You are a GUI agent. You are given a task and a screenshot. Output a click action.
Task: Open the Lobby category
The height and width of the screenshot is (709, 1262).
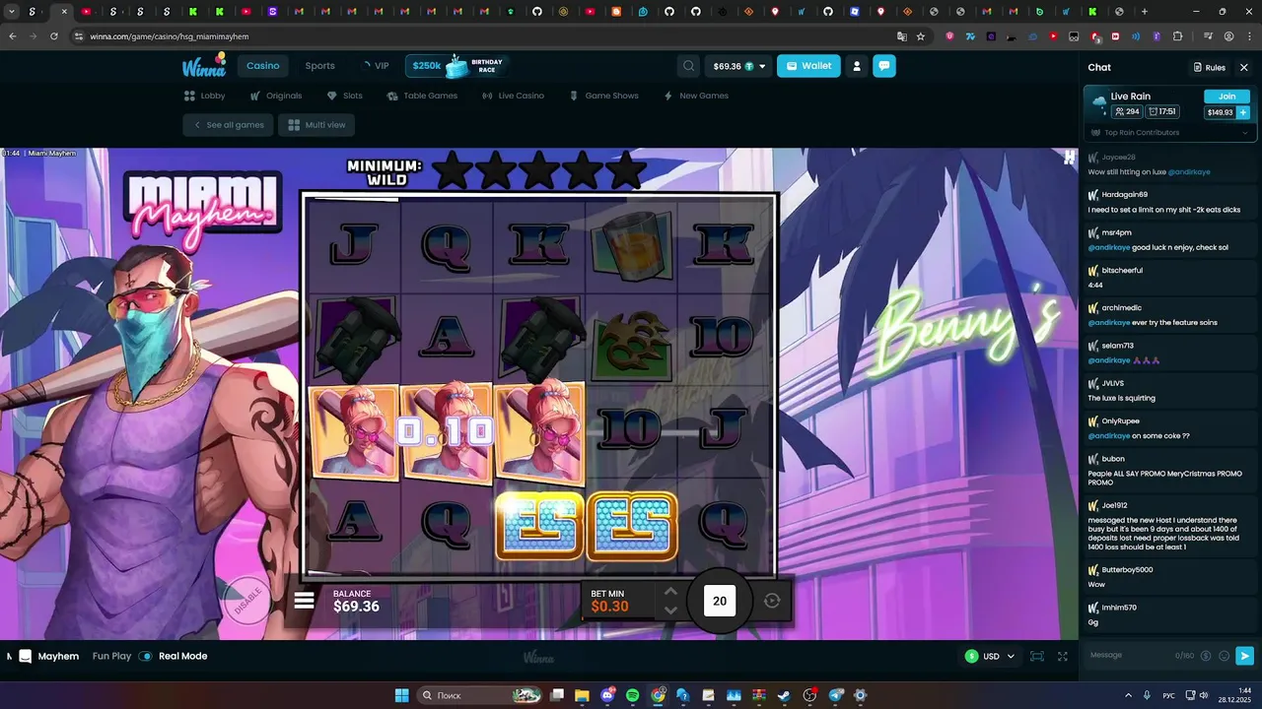(x=205, y=96)
